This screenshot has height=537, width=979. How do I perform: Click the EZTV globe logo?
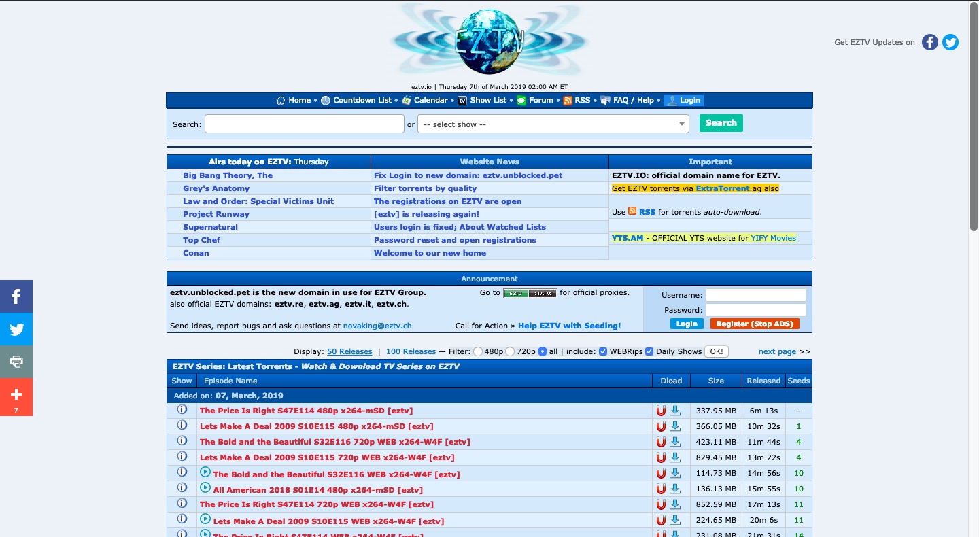[489, 42]
